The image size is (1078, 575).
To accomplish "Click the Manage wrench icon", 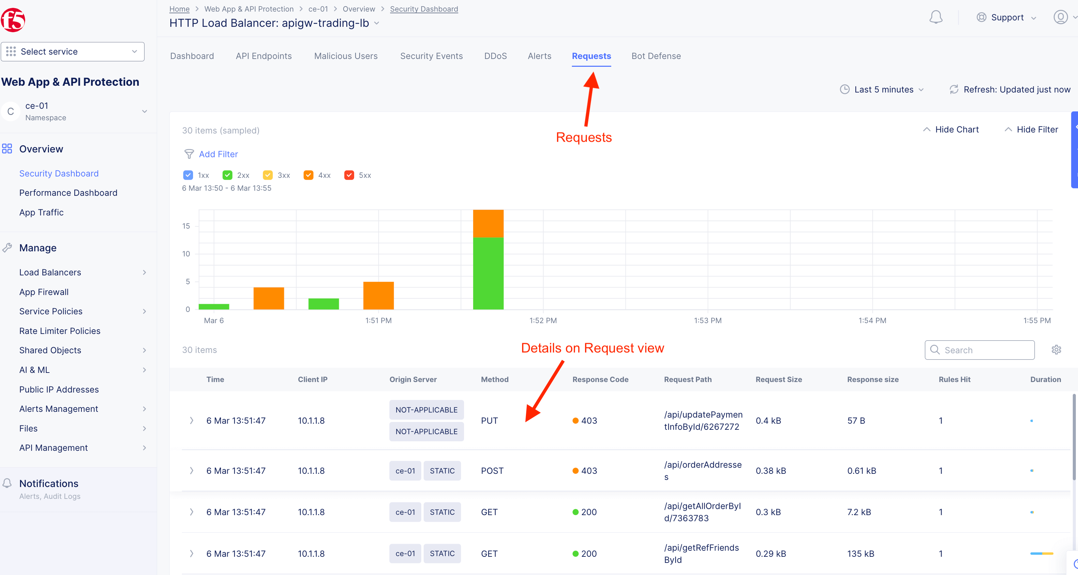I will pyautogui.click(x=7, y=248).
